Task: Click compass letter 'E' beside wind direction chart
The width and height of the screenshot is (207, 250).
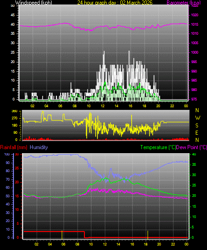Action: (x=197, y=133)
